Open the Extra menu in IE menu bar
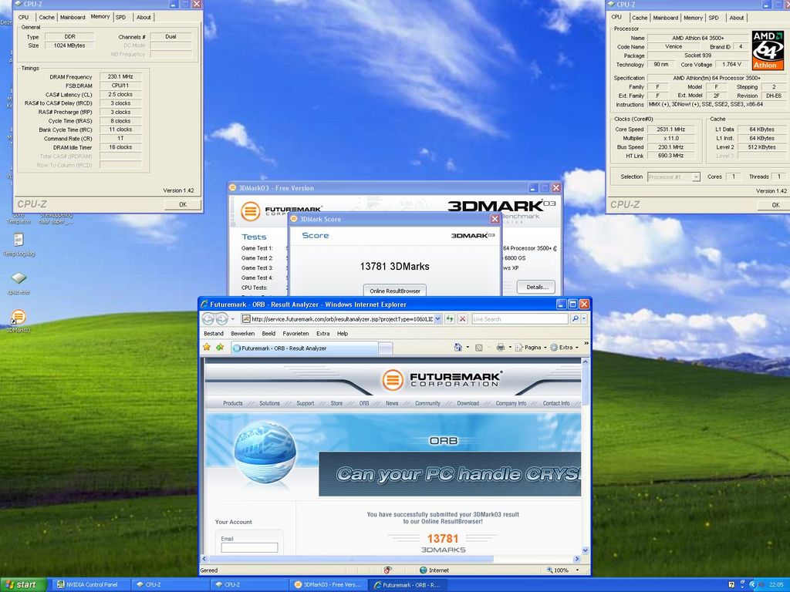Viewport: 790px width, 592px height. [x=323, y=333]
